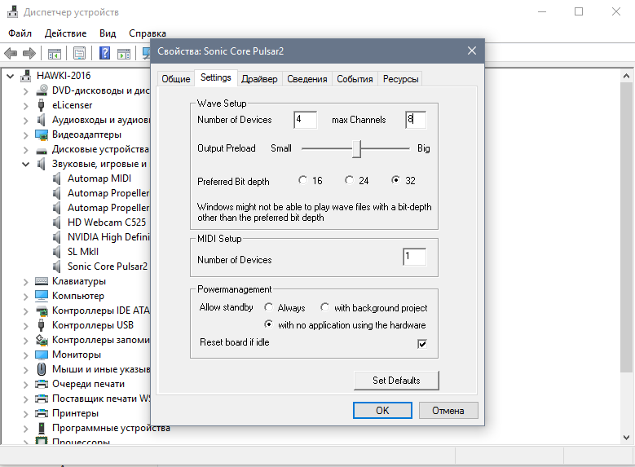
Task: Choose standby with background project
Action: click(324, 307)
